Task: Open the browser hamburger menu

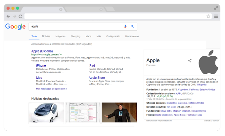Action: coord(216,16)
